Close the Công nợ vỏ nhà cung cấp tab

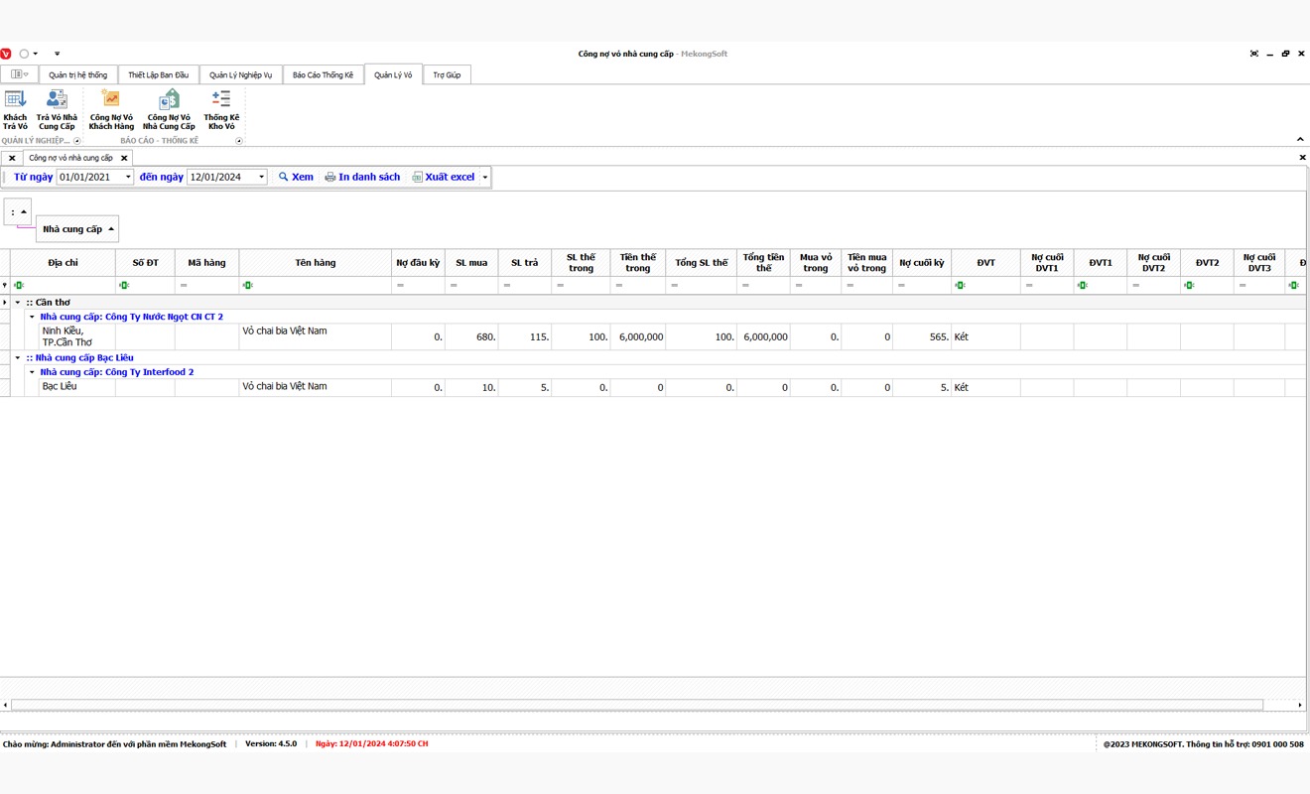coord(124,158)
